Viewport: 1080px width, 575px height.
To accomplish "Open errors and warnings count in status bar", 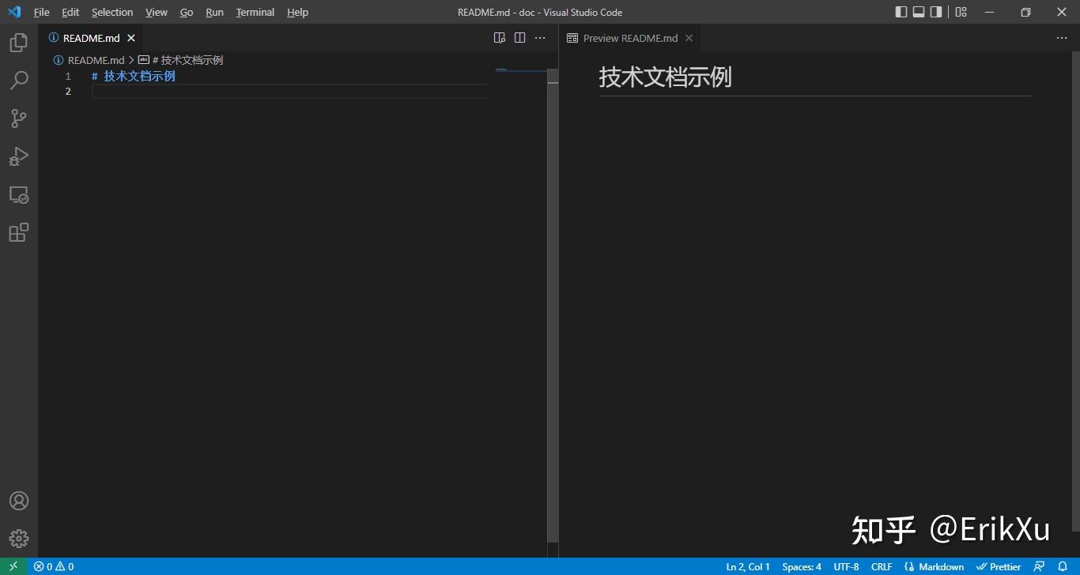I will click(x=54, y=566).
